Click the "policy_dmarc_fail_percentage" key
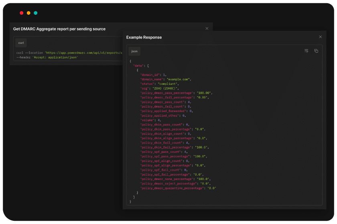The image size is (337, 224). (167, 98)
